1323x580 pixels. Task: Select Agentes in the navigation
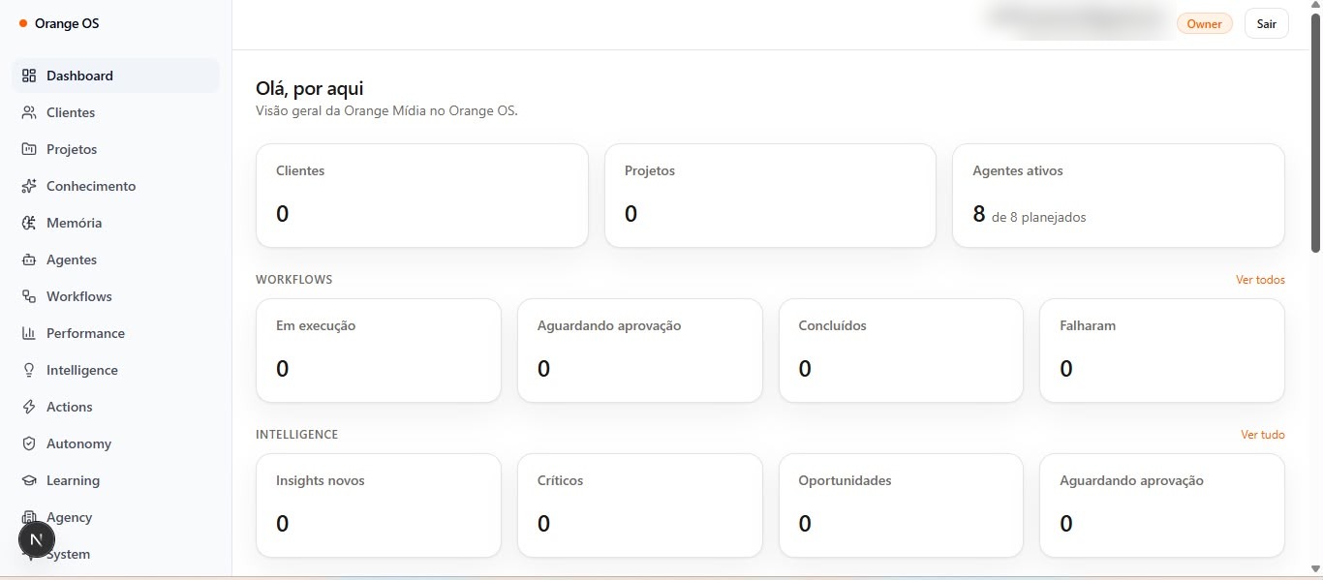pyautogui.click(x=115, y=259)
